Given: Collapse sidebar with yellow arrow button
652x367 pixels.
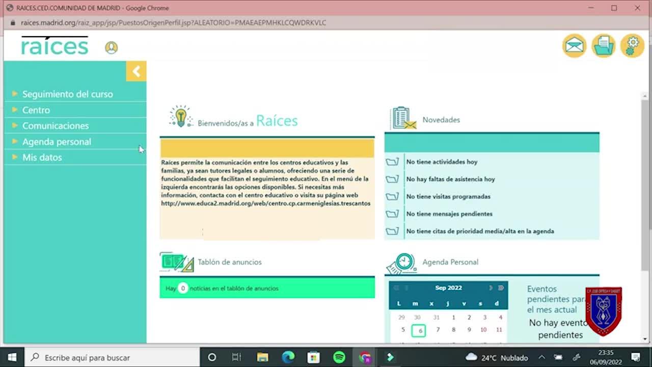Looking at the screenshot, I should click(x=136, y=71).
